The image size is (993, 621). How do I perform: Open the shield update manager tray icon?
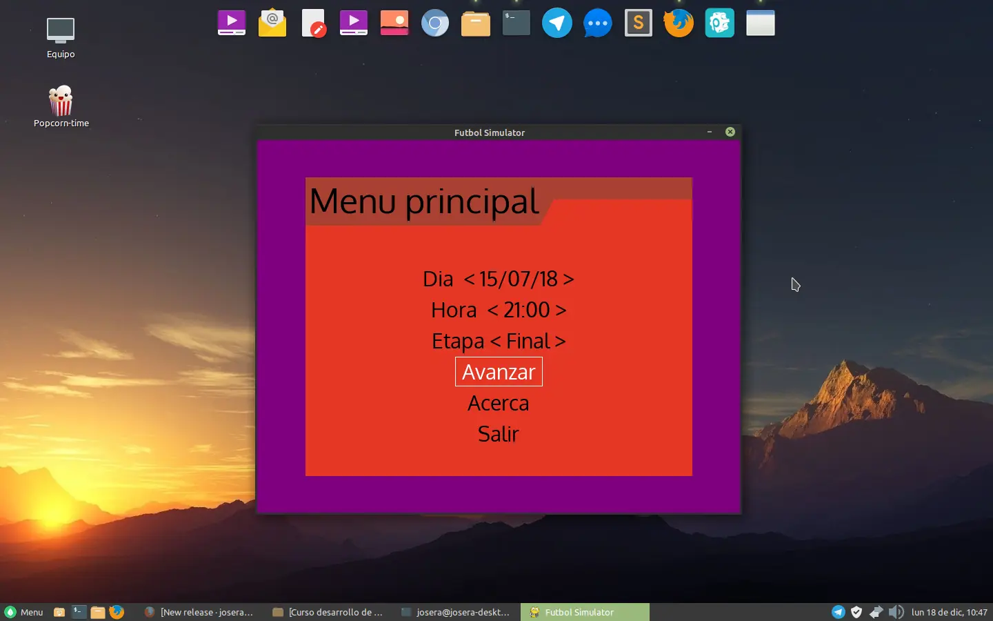point(856,612)
